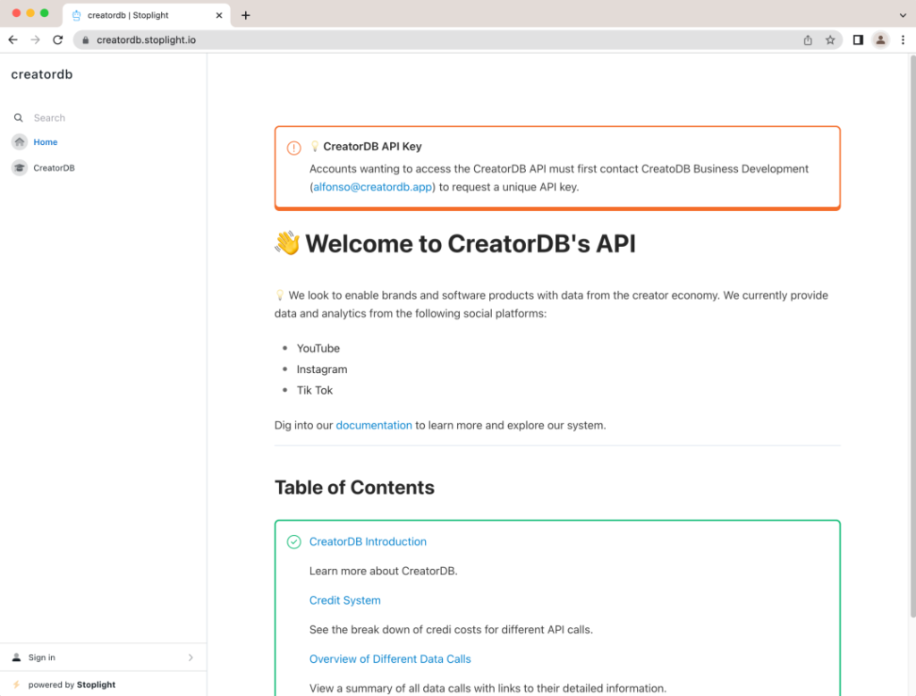
Task: Click Sign in at the sidebar bottom
Action: click(x=41, y=658)
